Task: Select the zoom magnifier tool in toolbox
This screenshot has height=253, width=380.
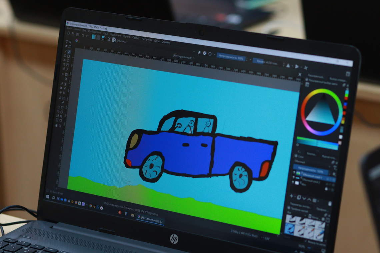Action: pos(60,126)
